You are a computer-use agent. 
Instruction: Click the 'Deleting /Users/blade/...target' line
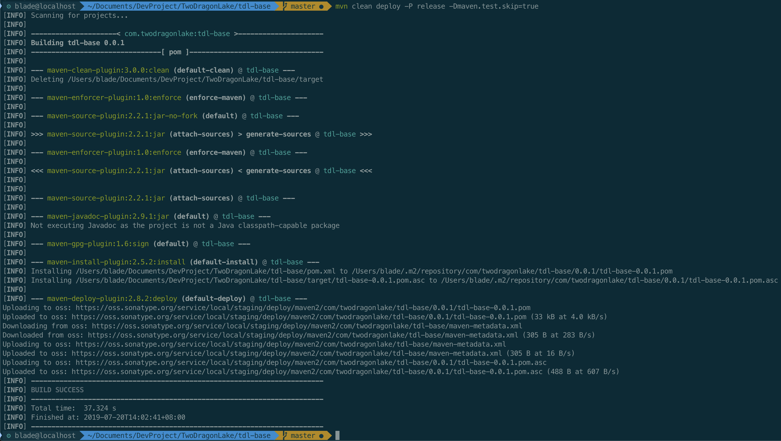pos(177,79)
